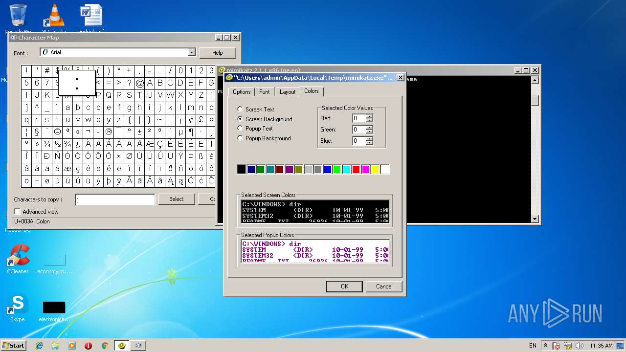Pick the bright blue color swatch
Screen dimensions: 626x352
327,169
